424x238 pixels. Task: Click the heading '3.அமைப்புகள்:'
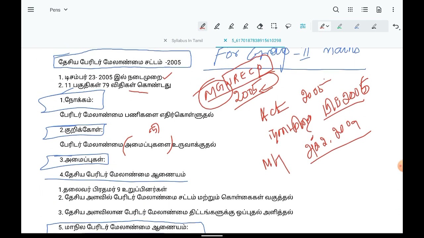pyautogui.click(x=82, y=160)
